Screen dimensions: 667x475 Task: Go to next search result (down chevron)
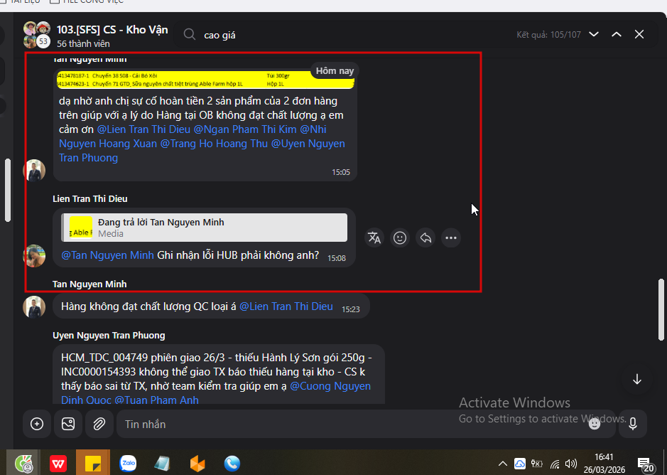tap(594, 35)
